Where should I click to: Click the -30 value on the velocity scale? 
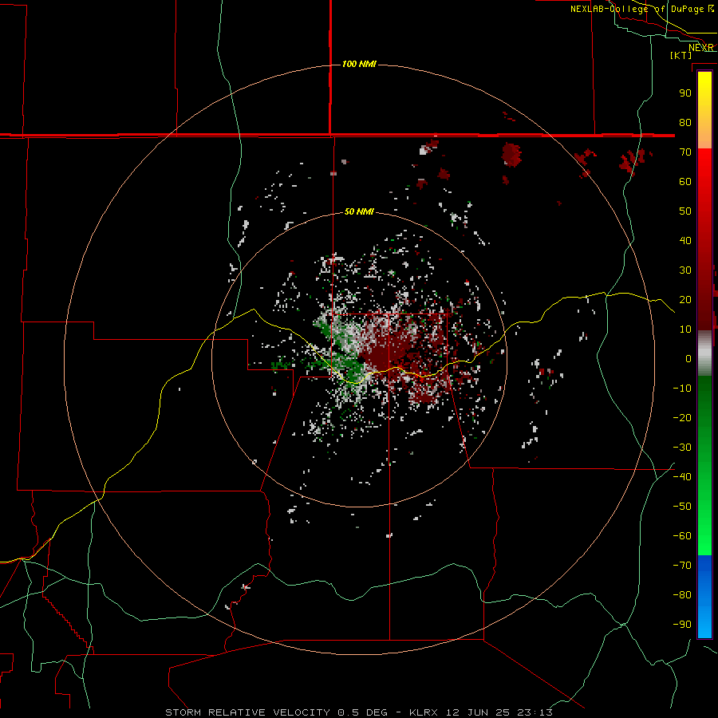(682, 448)
